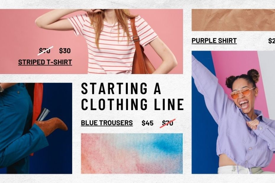Select the 'Starting a Clothing Line' headline
Screen dimensions: 275x183
(x=132, y=97)
